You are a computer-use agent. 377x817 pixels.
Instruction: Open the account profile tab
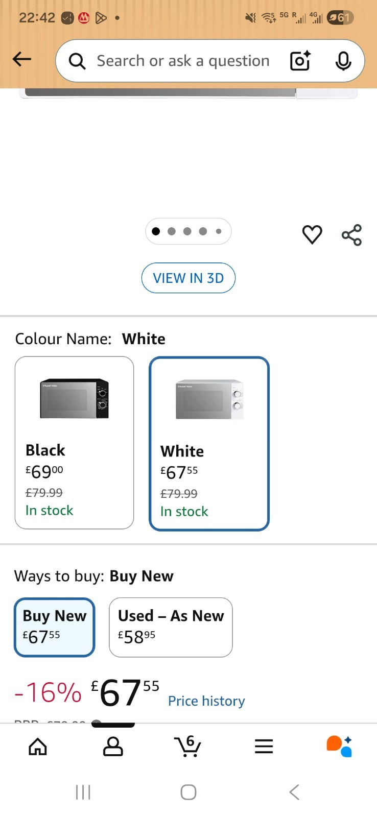(113, 747)
